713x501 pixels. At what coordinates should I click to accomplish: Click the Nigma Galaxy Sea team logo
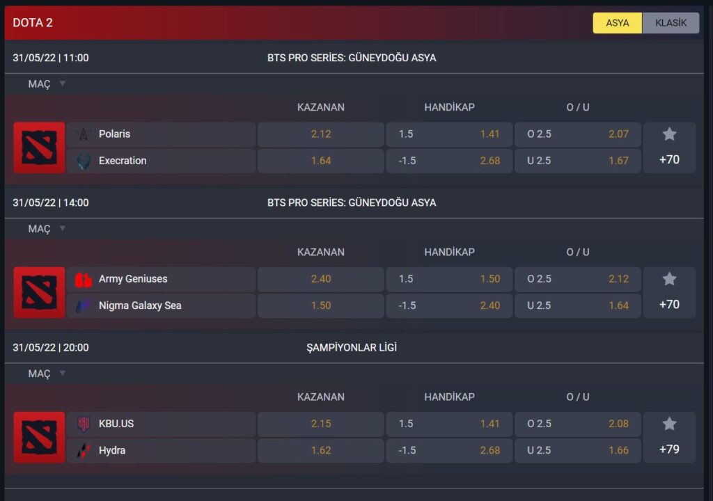(x=84, y=305)
